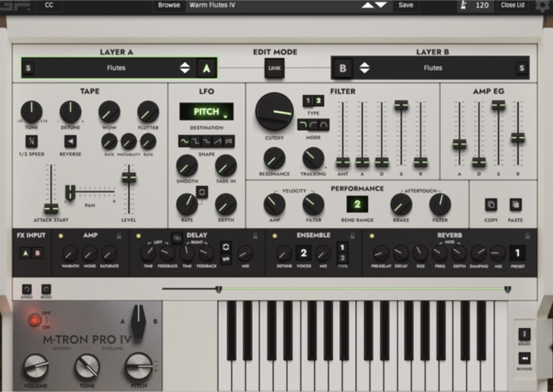Open the Layer A Flutes patch selector arrows
Viewport: 553px width, 392px height.
coord(185,68)
